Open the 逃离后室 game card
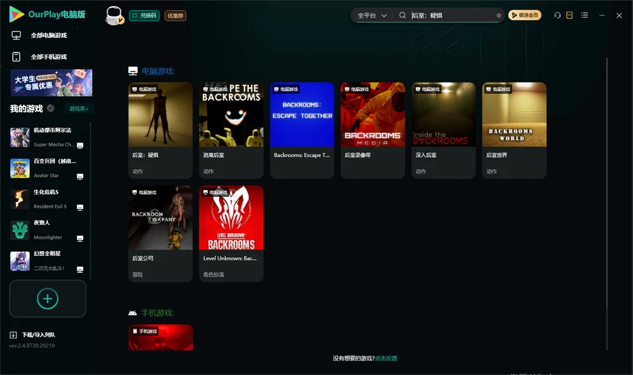The image size is (633, 375). [x=231, y=130]
